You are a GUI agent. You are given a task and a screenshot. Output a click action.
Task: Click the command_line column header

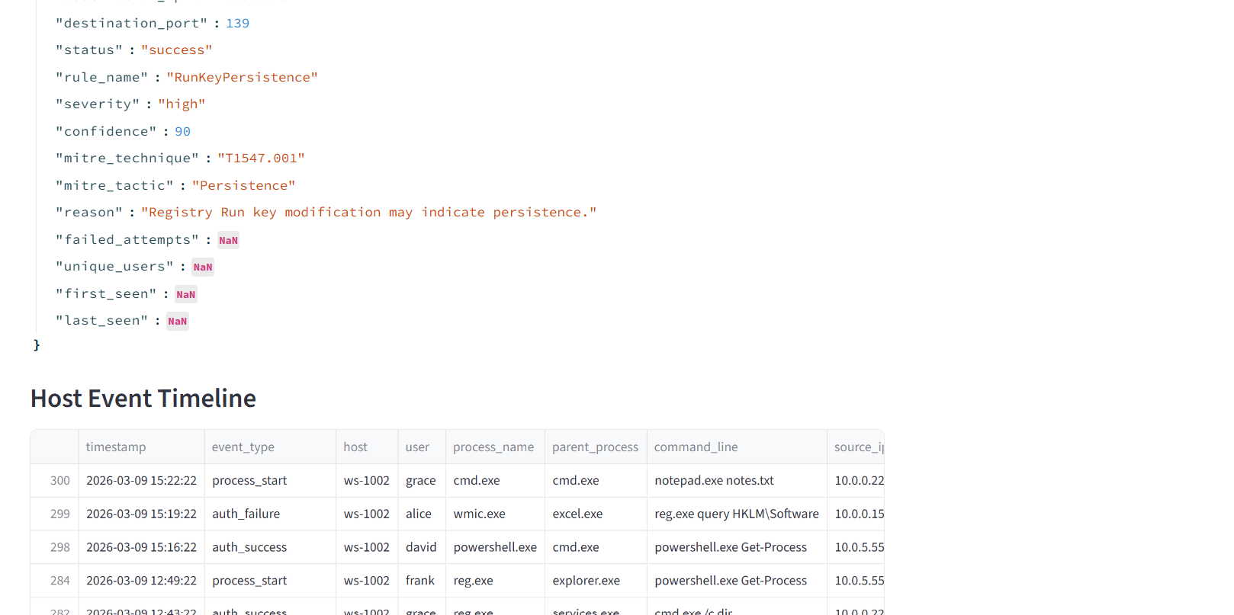point(737,447)
